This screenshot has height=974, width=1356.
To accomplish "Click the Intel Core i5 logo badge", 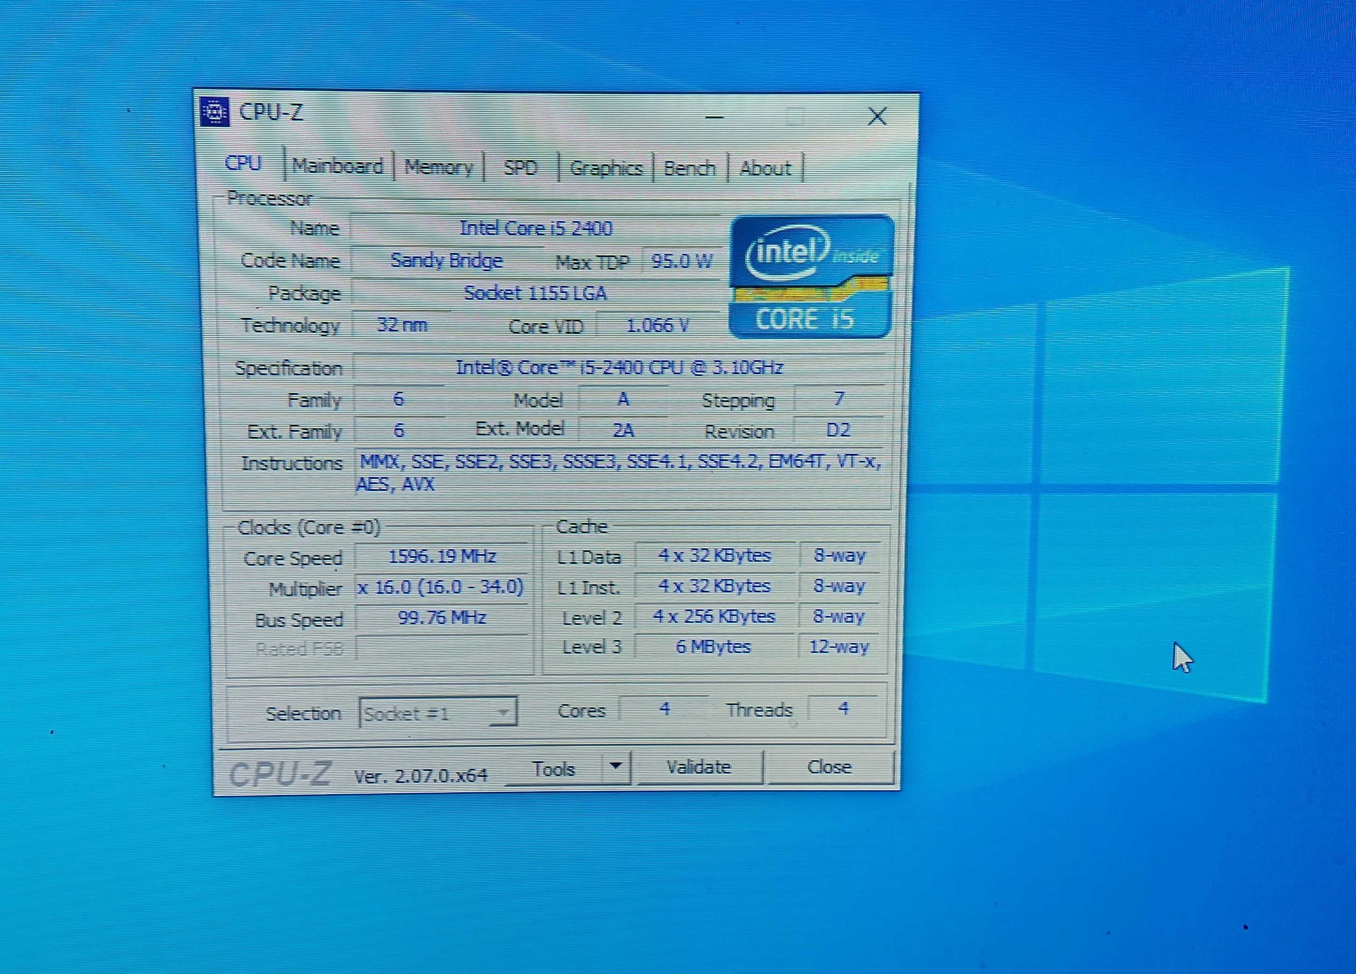I will tap(811, 276).
